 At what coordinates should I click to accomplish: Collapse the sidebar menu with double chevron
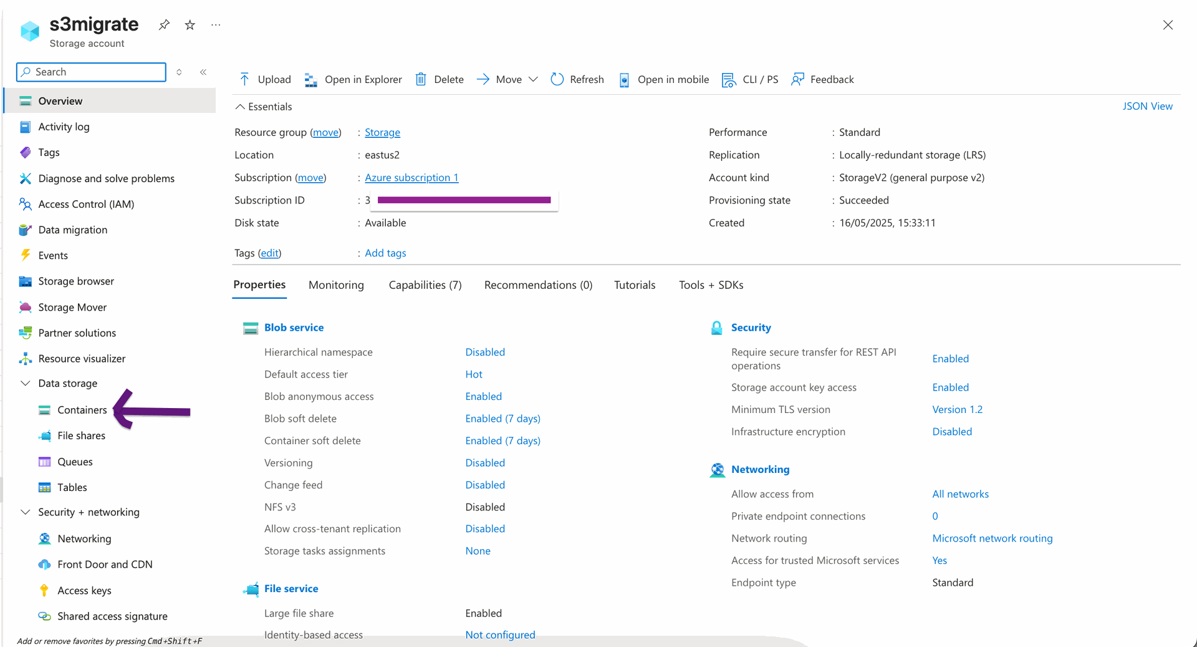(203, 72)
